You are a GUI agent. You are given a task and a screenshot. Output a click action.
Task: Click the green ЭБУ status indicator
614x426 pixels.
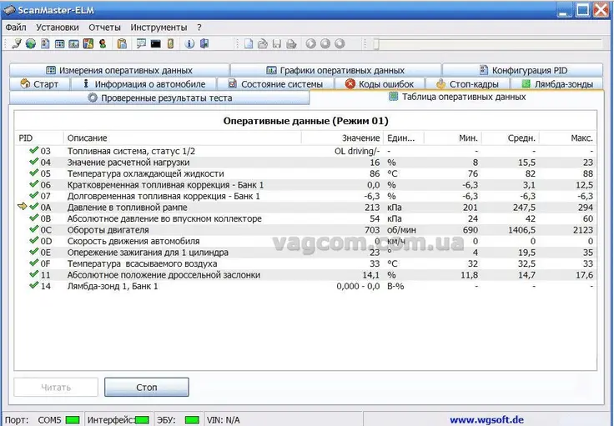[192, 420]
